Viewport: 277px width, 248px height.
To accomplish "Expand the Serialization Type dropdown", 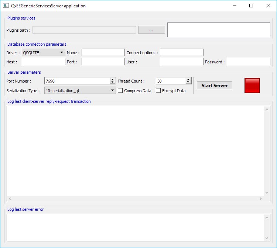I will click(x=80, y=91).
